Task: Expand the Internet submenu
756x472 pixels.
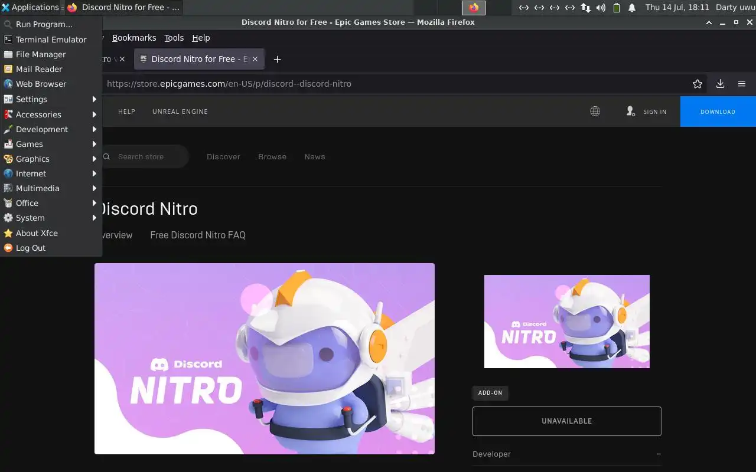Action: [51, 173]
